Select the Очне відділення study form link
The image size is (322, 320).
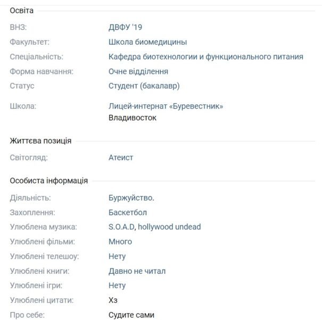tap(138, 71)
